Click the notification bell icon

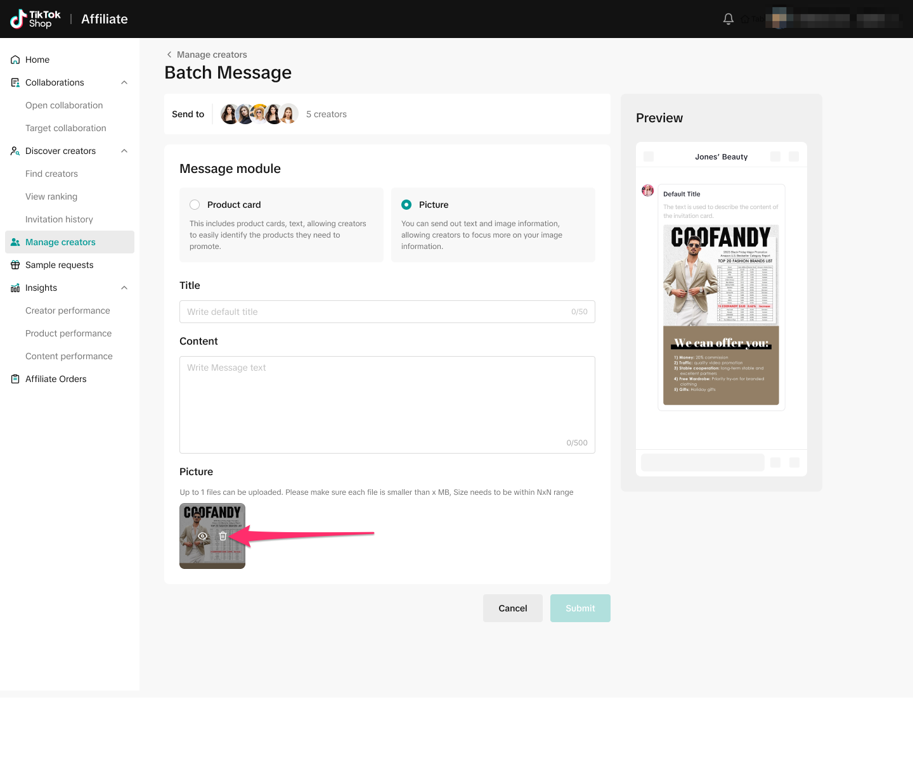pyautogui.click(x=728, y=19)
